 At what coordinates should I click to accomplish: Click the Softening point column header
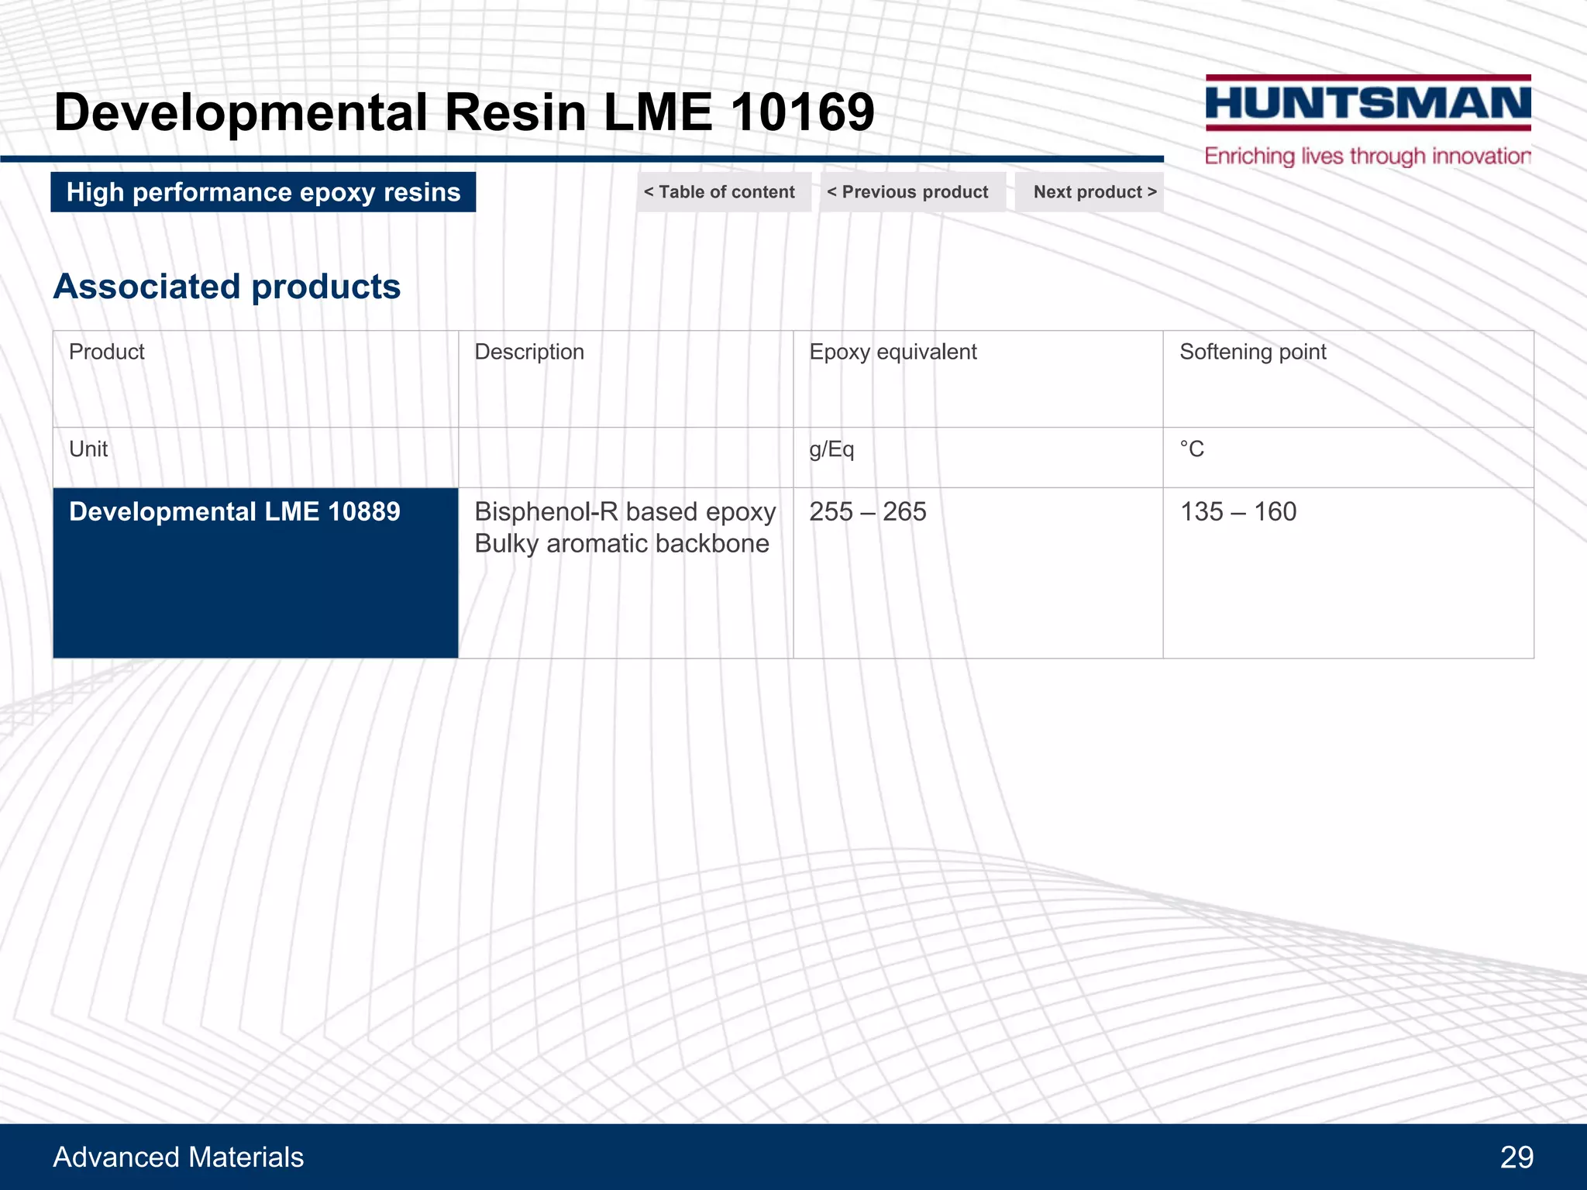(1252, 352)
